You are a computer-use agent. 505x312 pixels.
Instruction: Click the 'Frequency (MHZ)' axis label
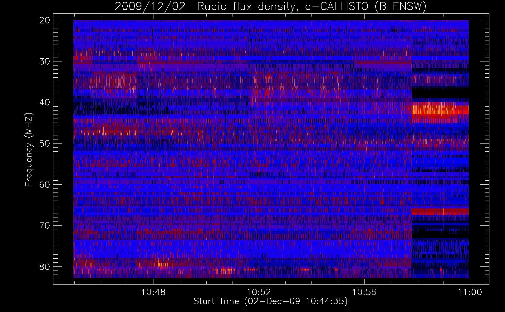28,150
